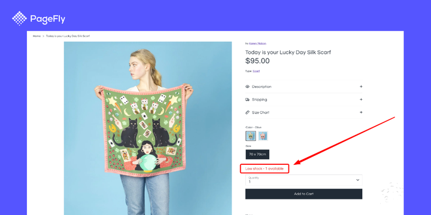431x215 pixels.
Task: Click the truck icon beside Shipping
Action: (x=247, y=100)
